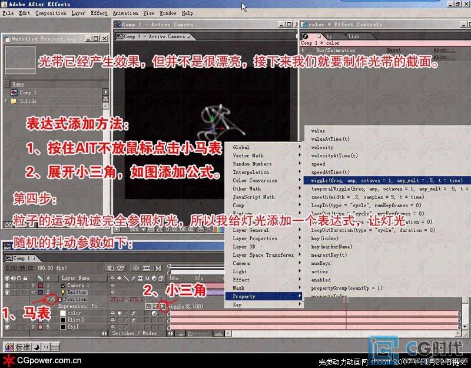
Task: Click the video eye column header icon
Action: coord(7,278)
